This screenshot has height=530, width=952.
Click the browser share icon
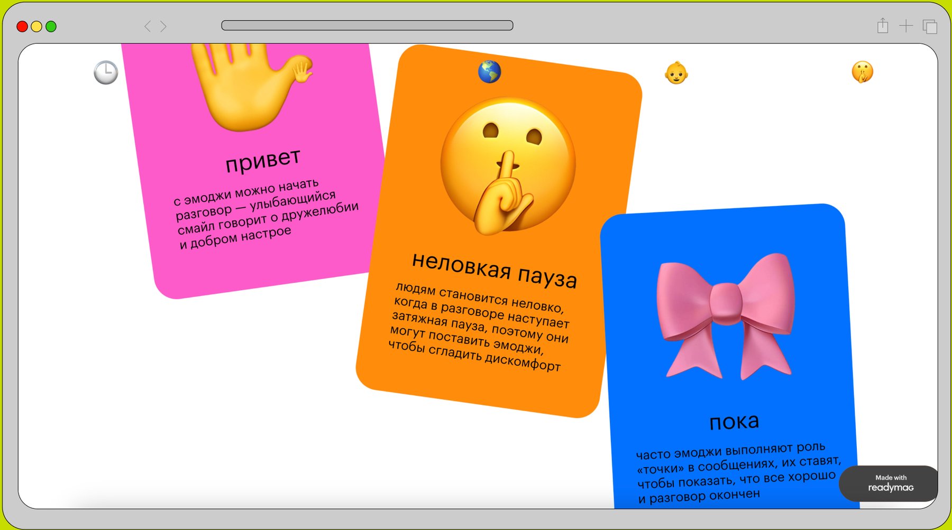tap(882, 25)
